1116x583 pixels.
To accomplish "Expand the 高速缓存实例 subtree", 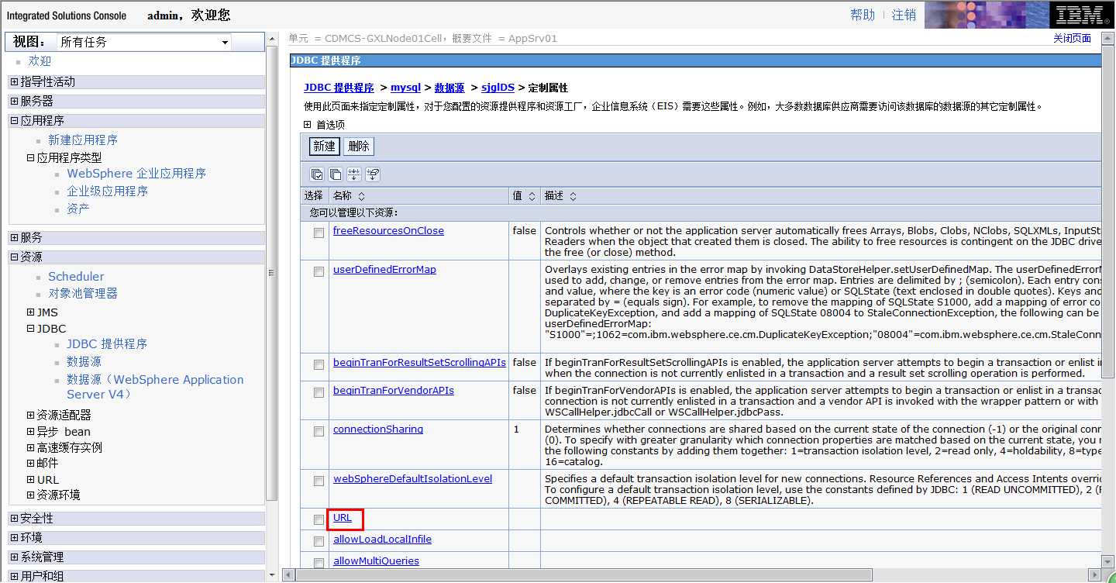I will 31,447.
